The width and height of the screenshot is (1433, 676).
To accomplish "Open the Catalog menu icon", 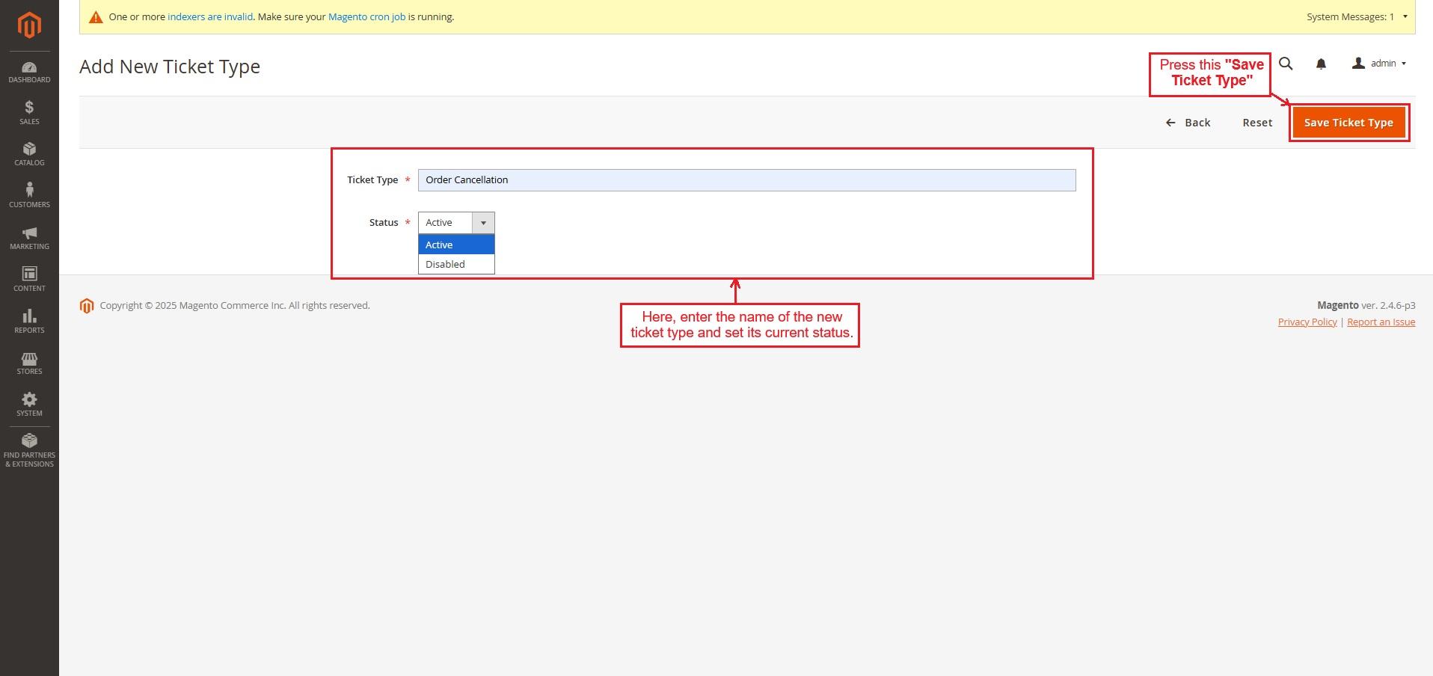I will coord(29,154).
